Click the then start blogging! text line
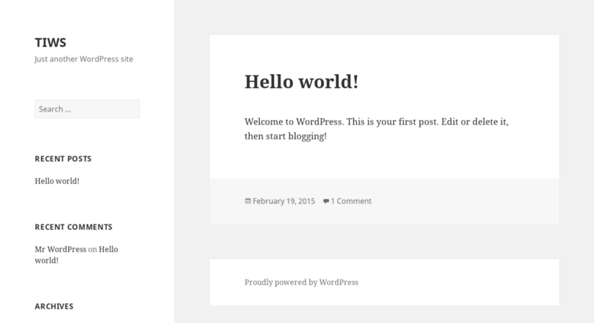Viewport: 594px width, 323px height. (x=286, y=136)
